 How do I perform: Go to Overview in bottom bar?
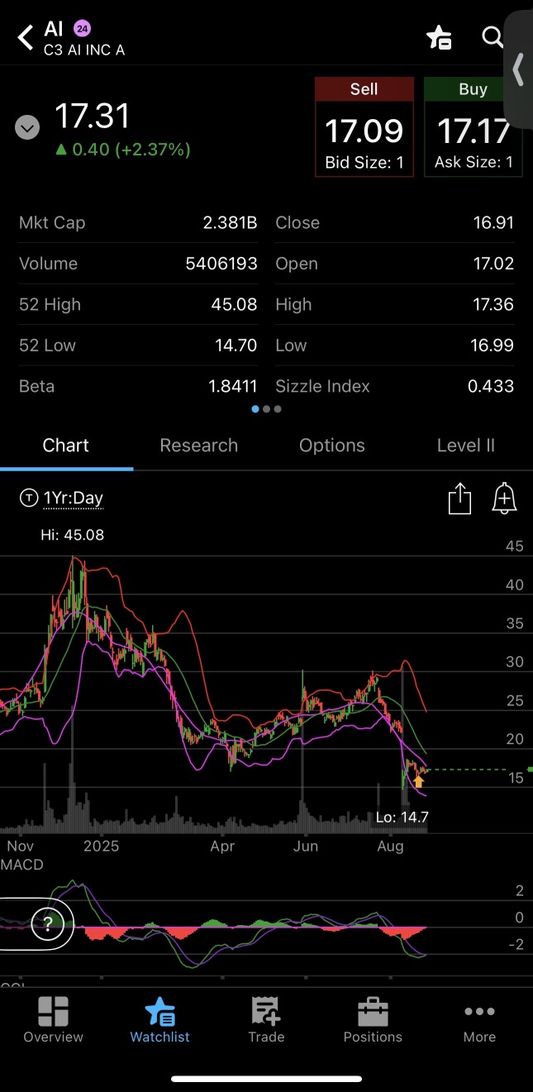(x=53, y=1020)
